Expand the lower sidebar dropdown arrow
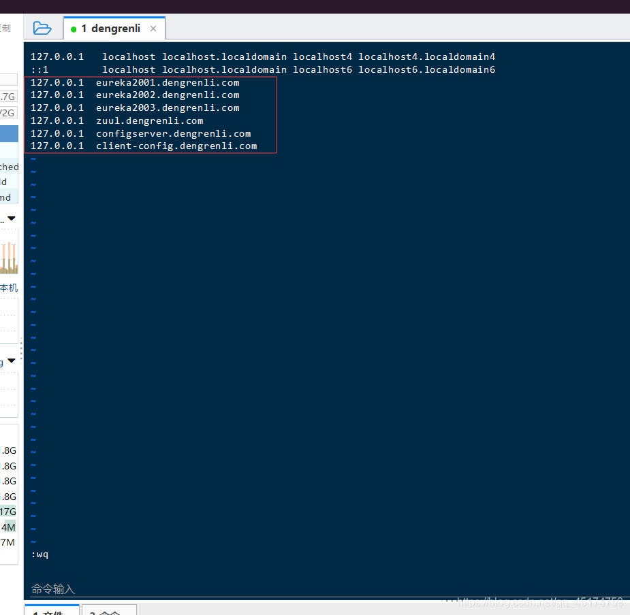The height and width of the screenshot is (615, 630). [12, 361]
